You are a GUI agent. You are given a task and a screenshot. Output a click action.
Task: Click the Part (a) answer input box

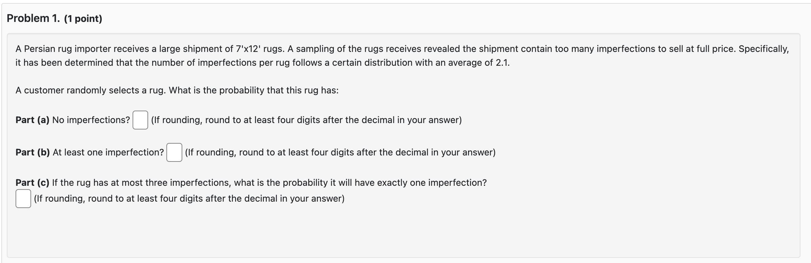point(140,120)
